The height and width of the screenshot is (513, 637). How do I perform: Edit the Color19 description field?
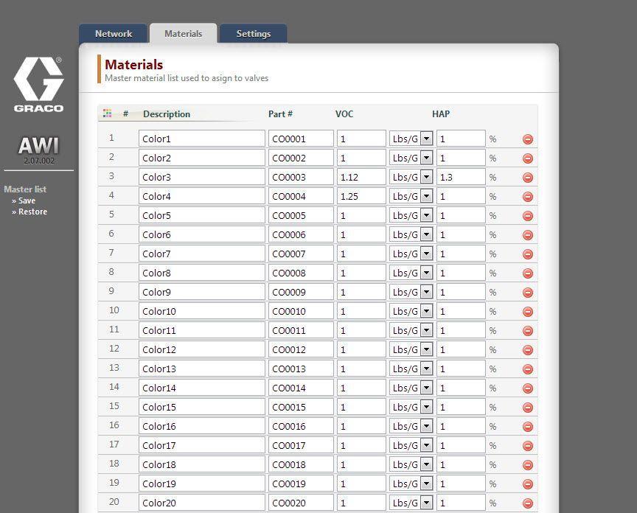point(202,484)
